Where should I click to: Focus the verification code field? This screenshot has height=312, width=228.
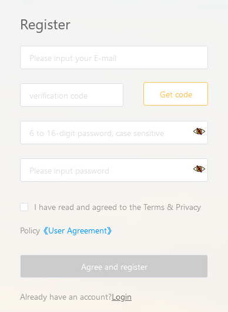click(72, 95)
